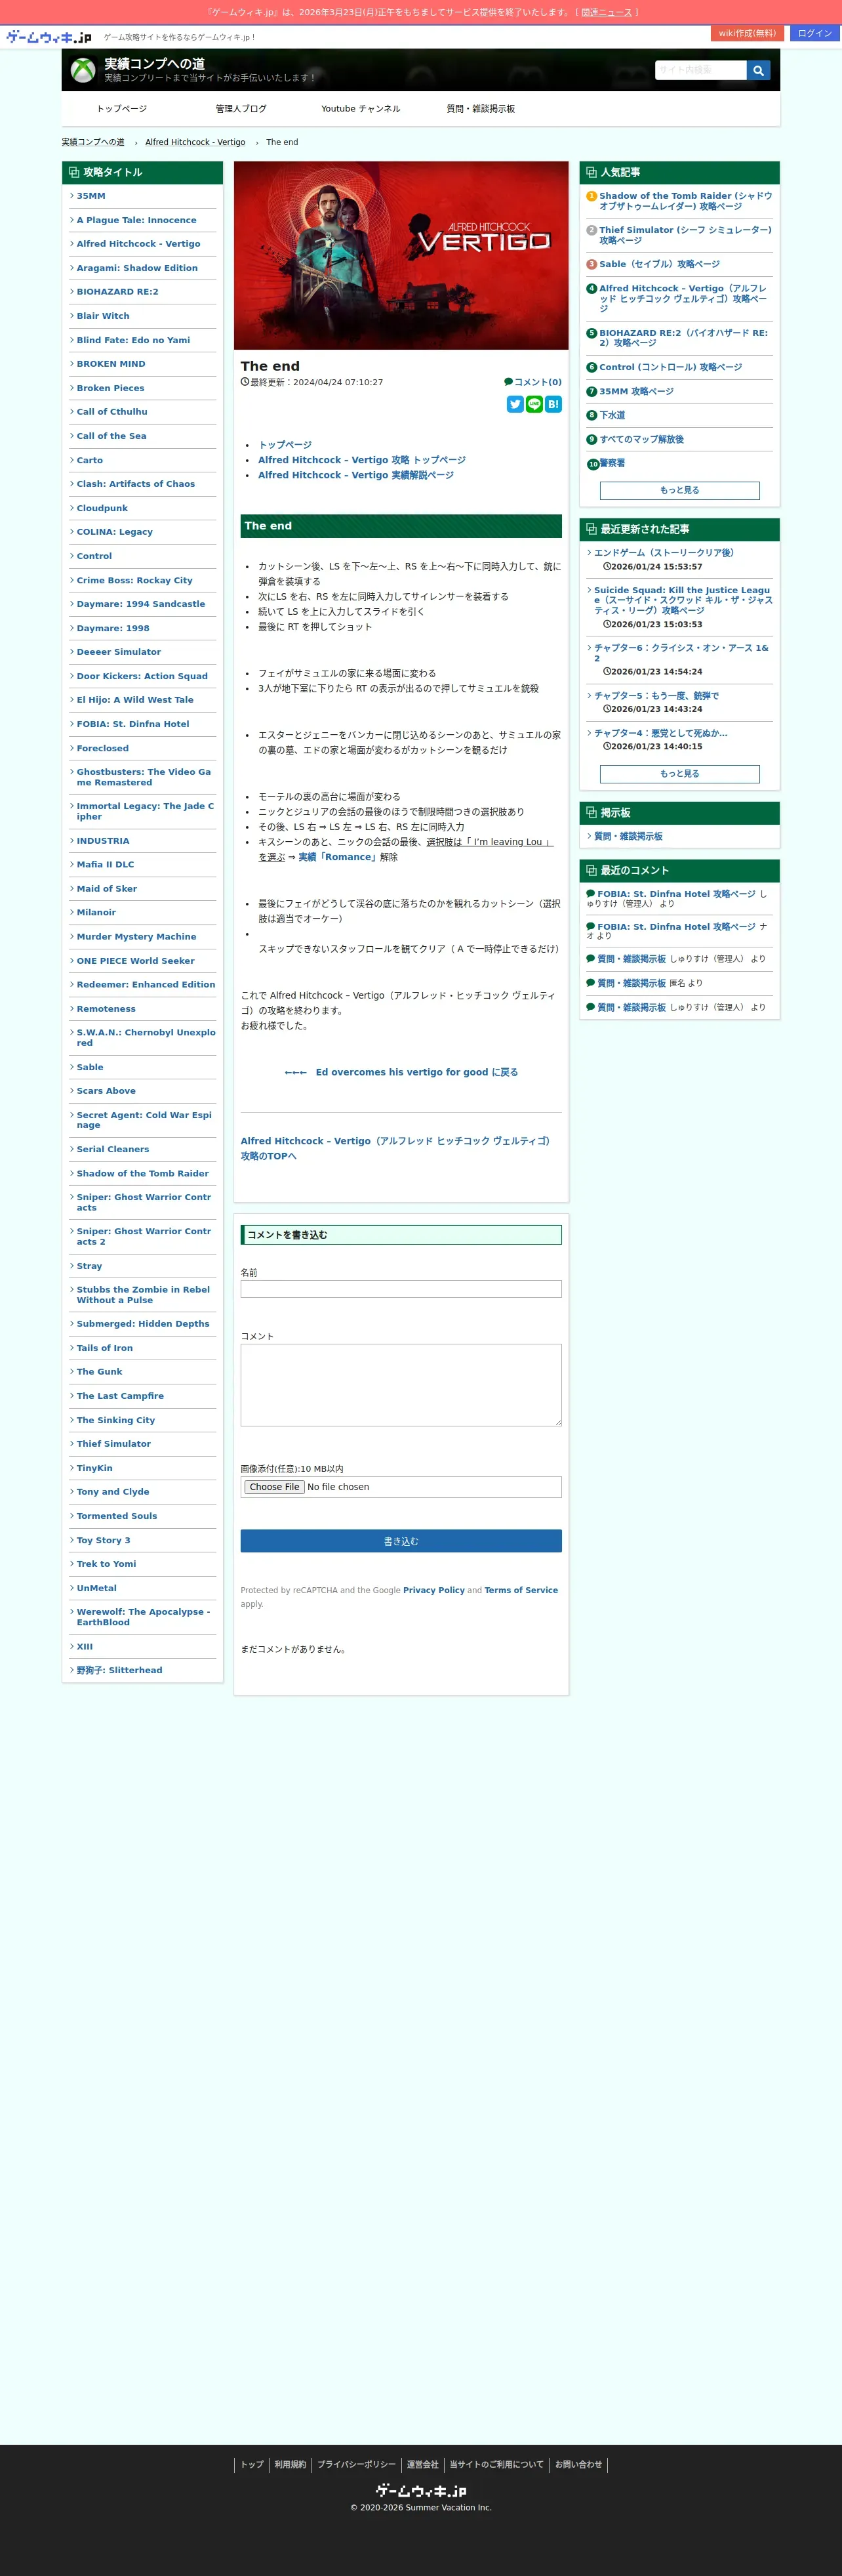Image resolution: width=842 pixels, height=2576 pixels.
Task: Open The Sinking City sidebar entry
Action: 116,1420
